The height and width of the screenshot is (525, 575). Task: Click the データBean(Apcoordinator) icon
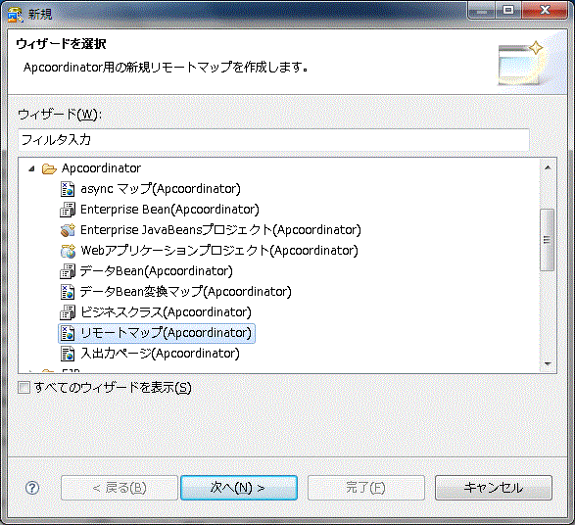[68, 271]
